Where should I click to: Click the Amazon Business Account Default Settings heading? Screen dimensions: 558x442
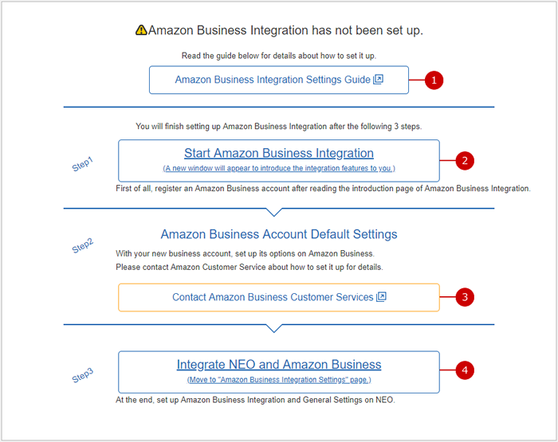pos(278,234)
